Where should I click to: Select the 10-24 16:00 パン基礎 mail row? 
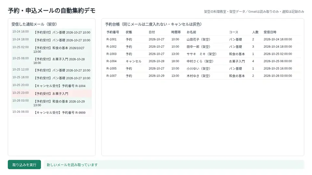pos(52,32)
